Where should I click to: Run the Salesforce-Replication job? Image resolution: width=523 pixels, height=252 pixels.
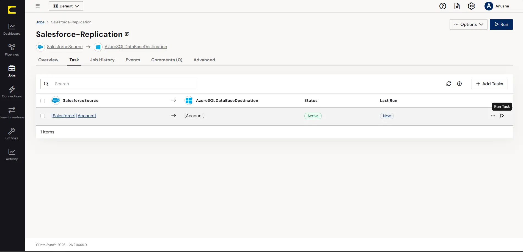point(501,24)
